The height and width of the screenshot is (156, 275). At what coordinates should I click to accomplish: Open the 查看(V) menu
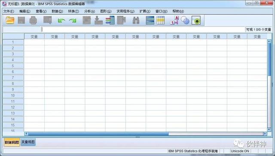click(x=41, y=11)
